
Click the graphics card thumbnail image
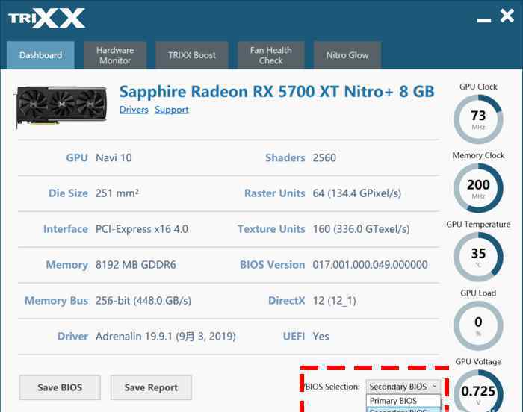(x=61, y=106)
